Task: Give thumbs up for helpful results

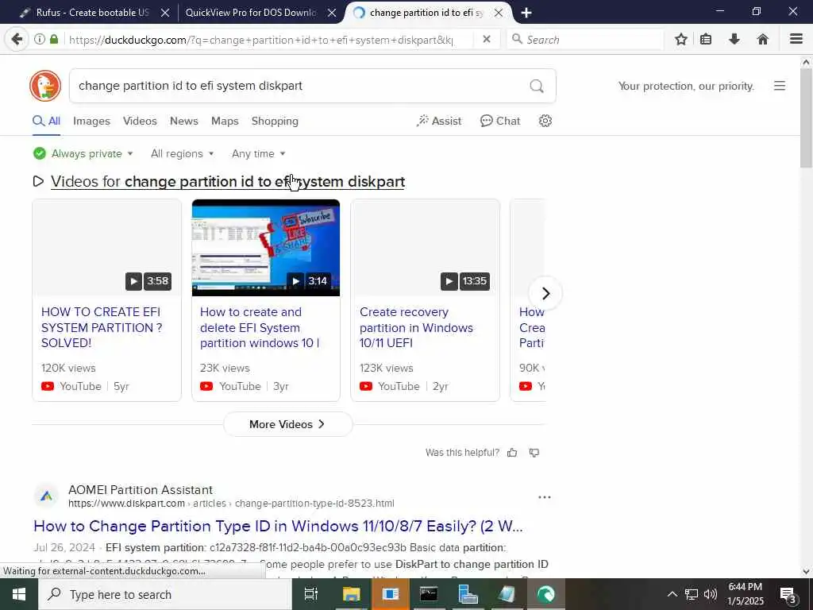Action: [x=512, y=453]
